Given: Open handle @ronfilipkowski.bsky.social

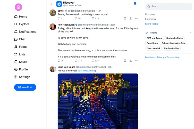Looking at the screenshot, I should [x=93, y=25].
